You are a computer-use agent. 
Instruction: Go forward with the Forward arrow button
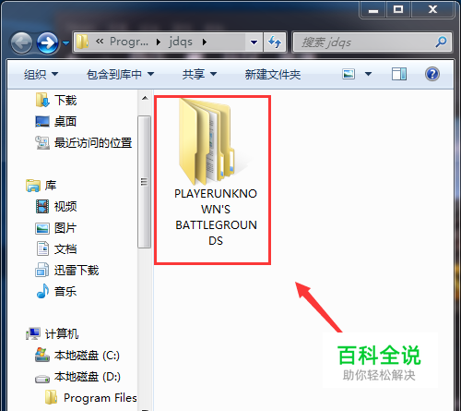(47, 42)
